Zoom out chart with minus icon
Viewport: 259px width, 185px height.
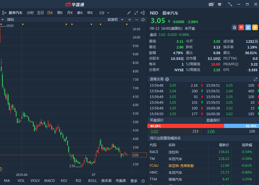(136, 20)
